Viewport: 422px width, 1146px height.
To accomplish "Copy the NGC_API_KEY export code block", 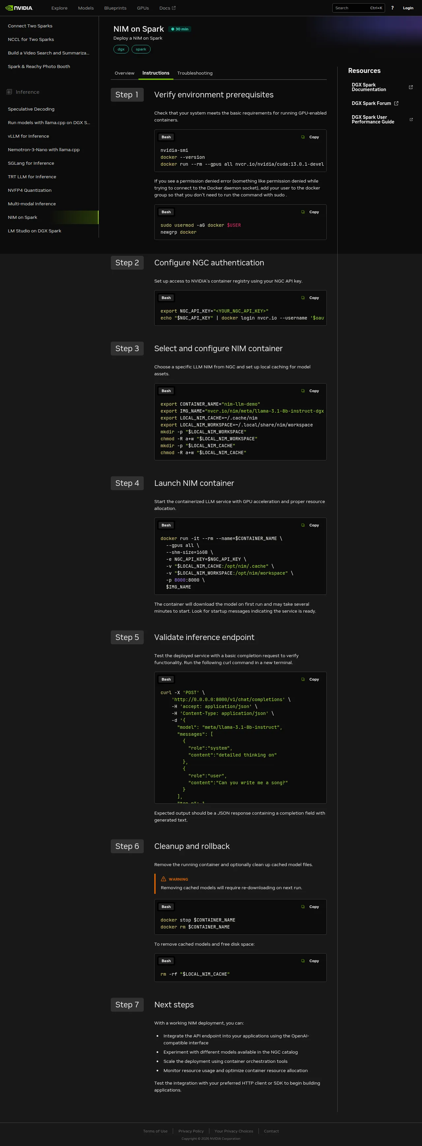I will tap(311, 298).
